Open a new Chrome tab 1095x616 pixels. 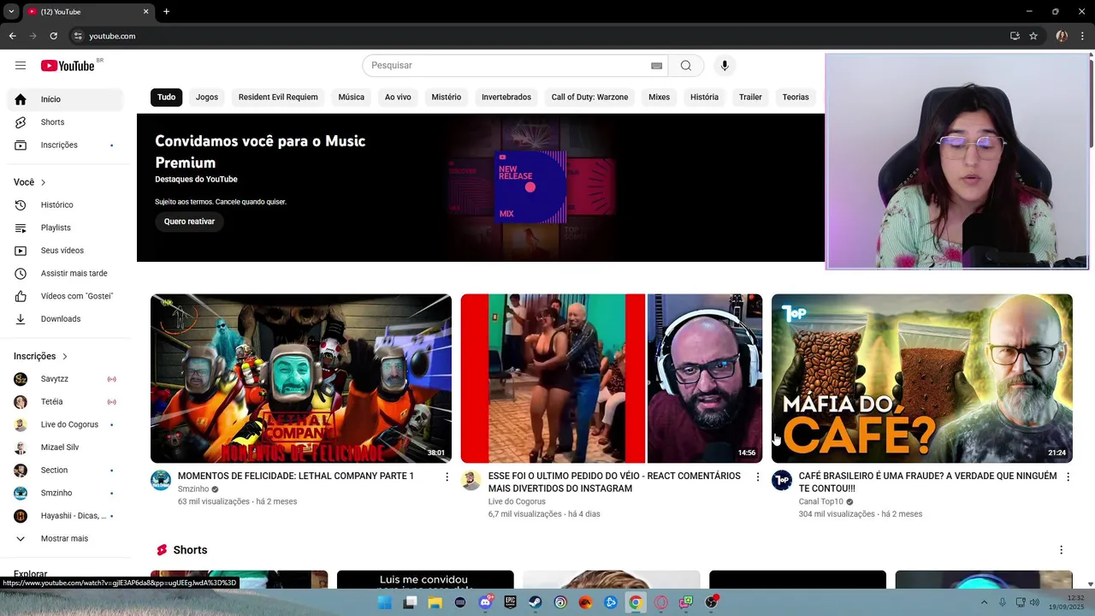coord(166,12)
